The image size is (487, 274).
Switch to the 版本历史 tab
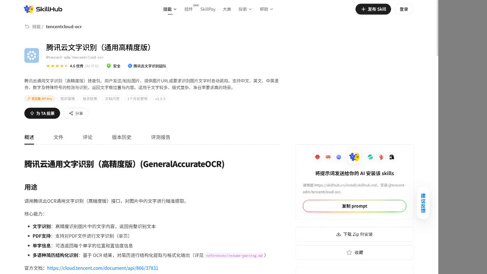point(122,137)
